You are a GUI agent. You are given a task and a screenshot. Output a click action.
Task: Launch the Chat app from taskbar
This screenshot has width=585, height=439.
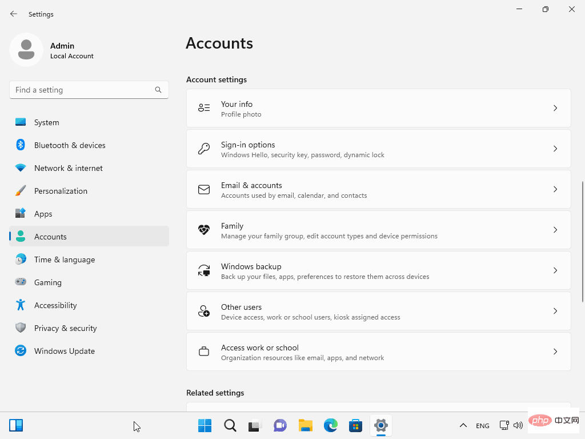click(280, 425)
